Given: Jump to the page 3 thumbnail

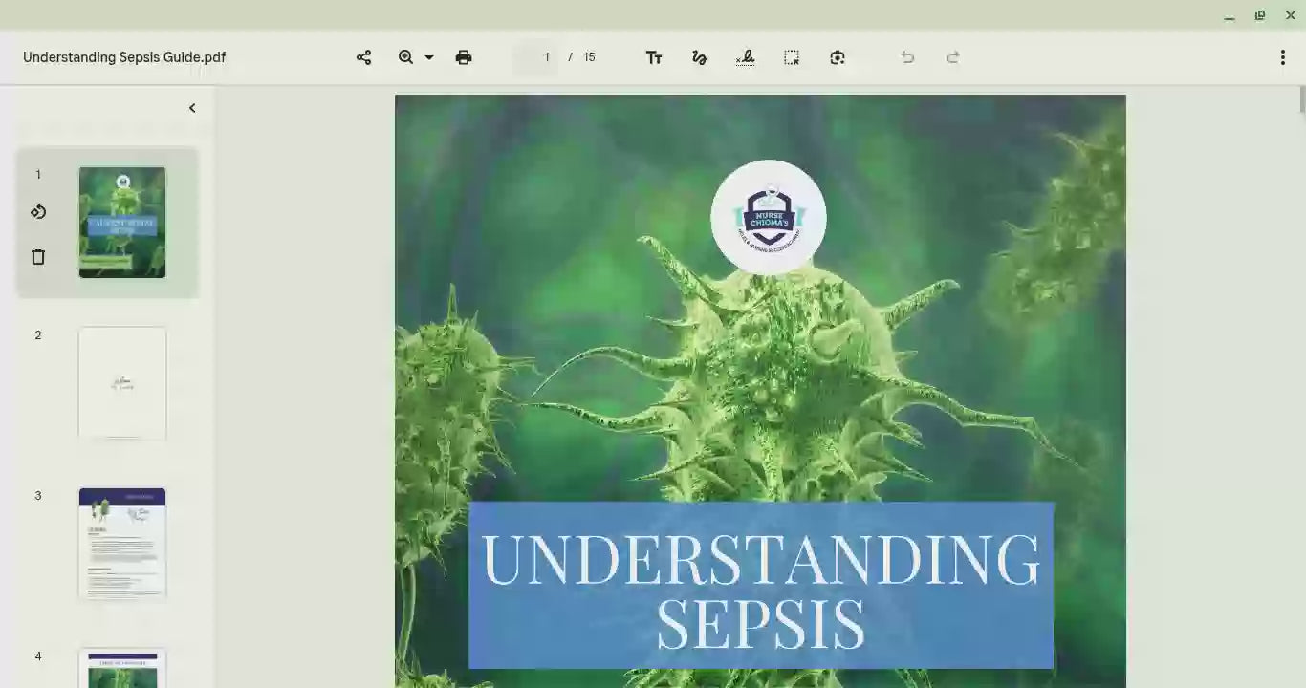Looking at the screenshot, I should click(122, 544).
